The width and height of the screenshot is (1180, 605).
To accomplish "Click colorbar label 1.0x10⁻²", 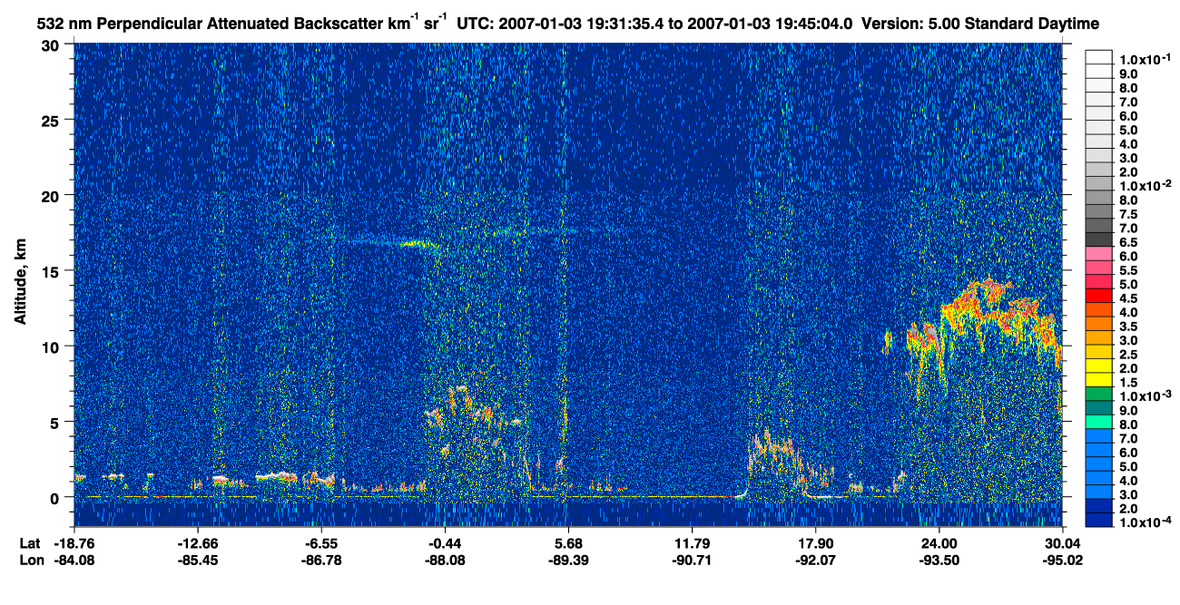I will click(x=1145, y=186).
